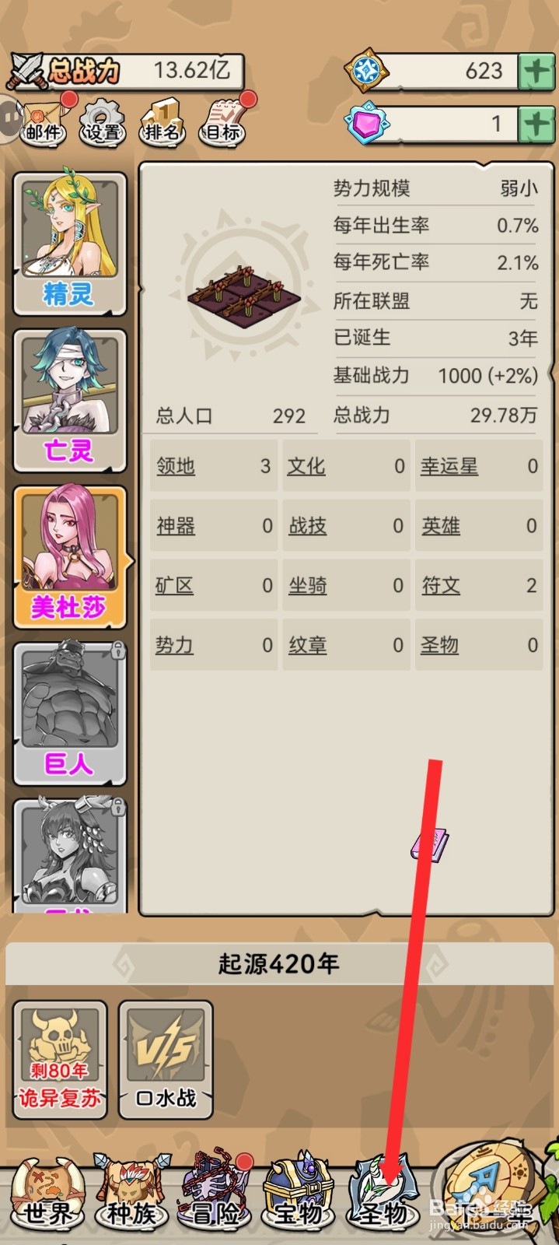This screenshot has width=559, height=1245.
Task: Tap the 诡异复苏 skull event icon
Action: pyautogui.click(x=60, y=1060)
